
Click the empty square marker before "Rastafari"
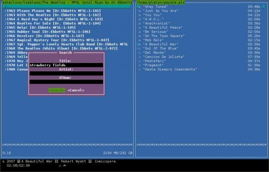click(140, 61)
